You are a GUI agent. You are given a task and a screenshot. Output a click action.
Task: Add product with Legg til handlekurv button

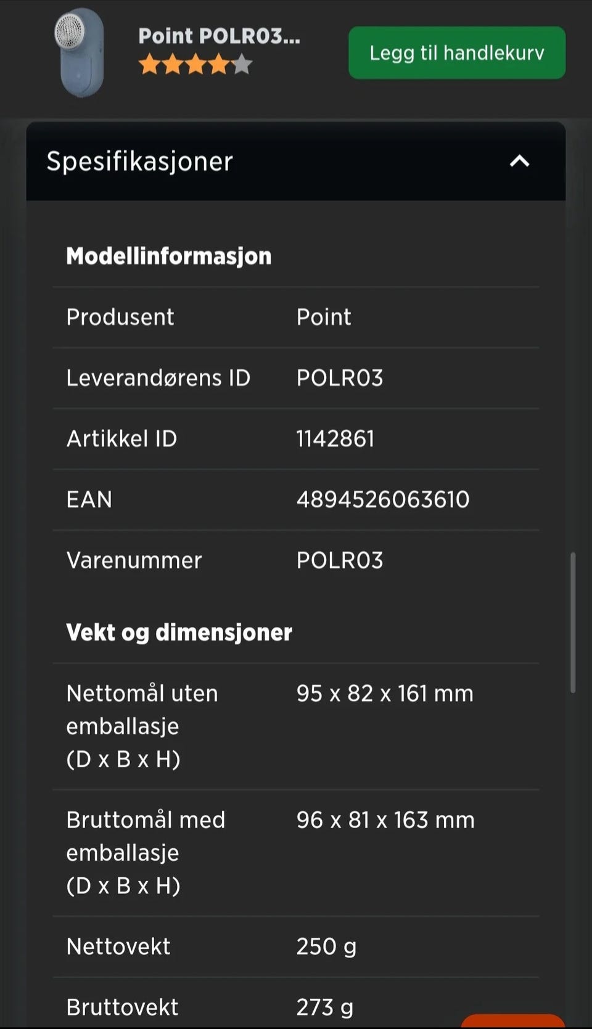[457, 52]
